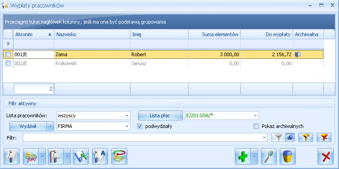Image resolution: width=339 pixels, height=169 pixels.
Task: Click the payroll chart with coins icon
Action: (x=31, y=156)
